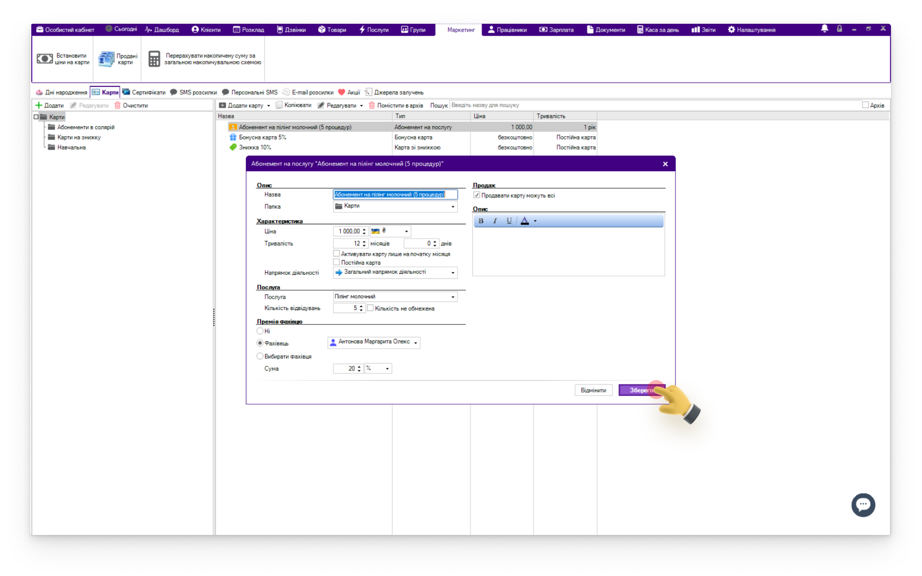The height and width of the screenshot is (576, 922).
Task: Open the Дзвінки section
Action: [x=291, y=30]
